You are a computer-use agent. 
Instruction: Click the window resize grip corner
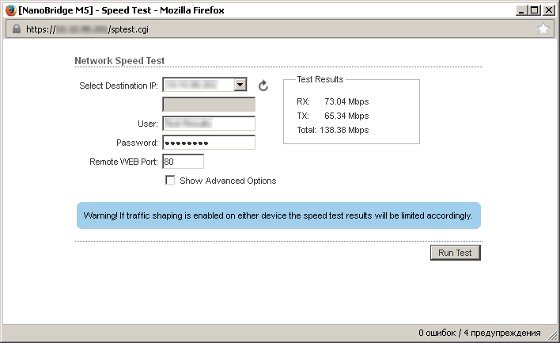[553, 336]
